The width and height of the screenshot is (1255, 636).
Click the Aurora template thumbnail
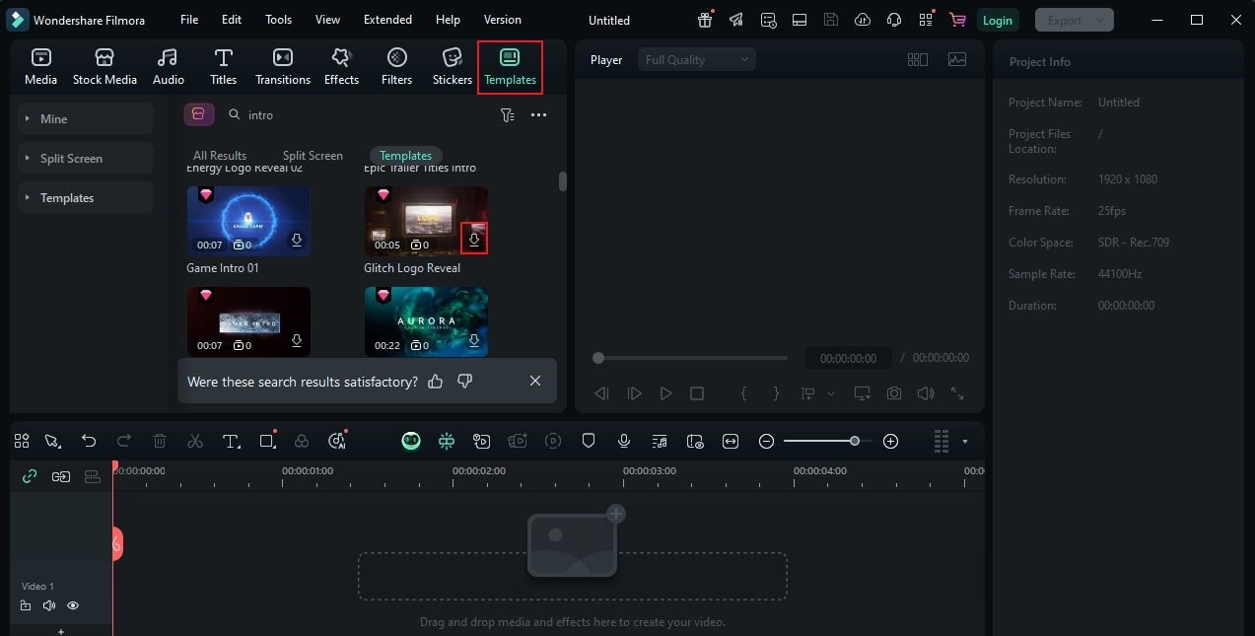[x=426, y=321]
